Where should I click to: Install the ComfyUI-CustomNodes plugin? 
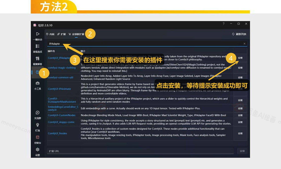tap(240, 115)
